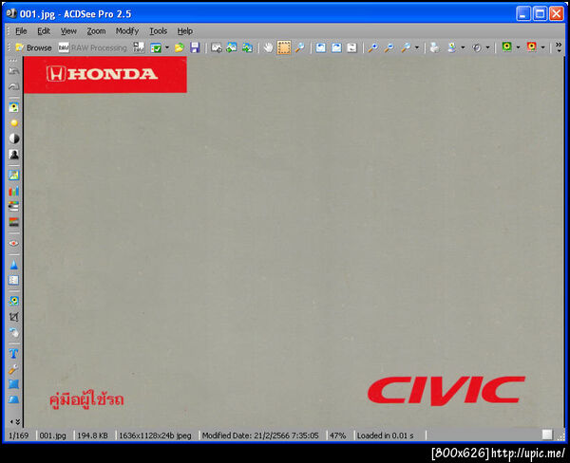Screen dimensions: 570x463
Task: Click 1636x1128x24b jpeg dimensions in status bar
Action: click(155, 435)
